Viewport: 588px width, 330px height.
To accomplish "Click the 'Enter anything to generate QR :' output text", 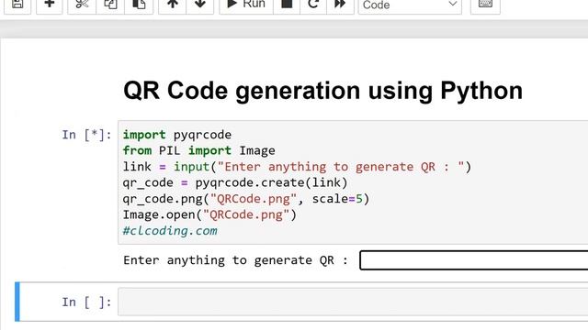I will (x=235, y=260).
